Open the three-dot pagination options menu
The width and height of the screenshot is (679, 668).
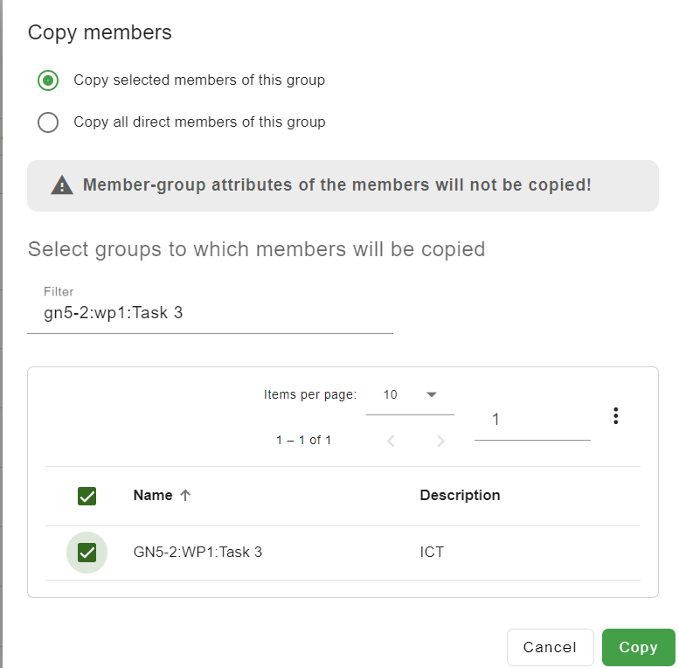(x=615, y=416)
